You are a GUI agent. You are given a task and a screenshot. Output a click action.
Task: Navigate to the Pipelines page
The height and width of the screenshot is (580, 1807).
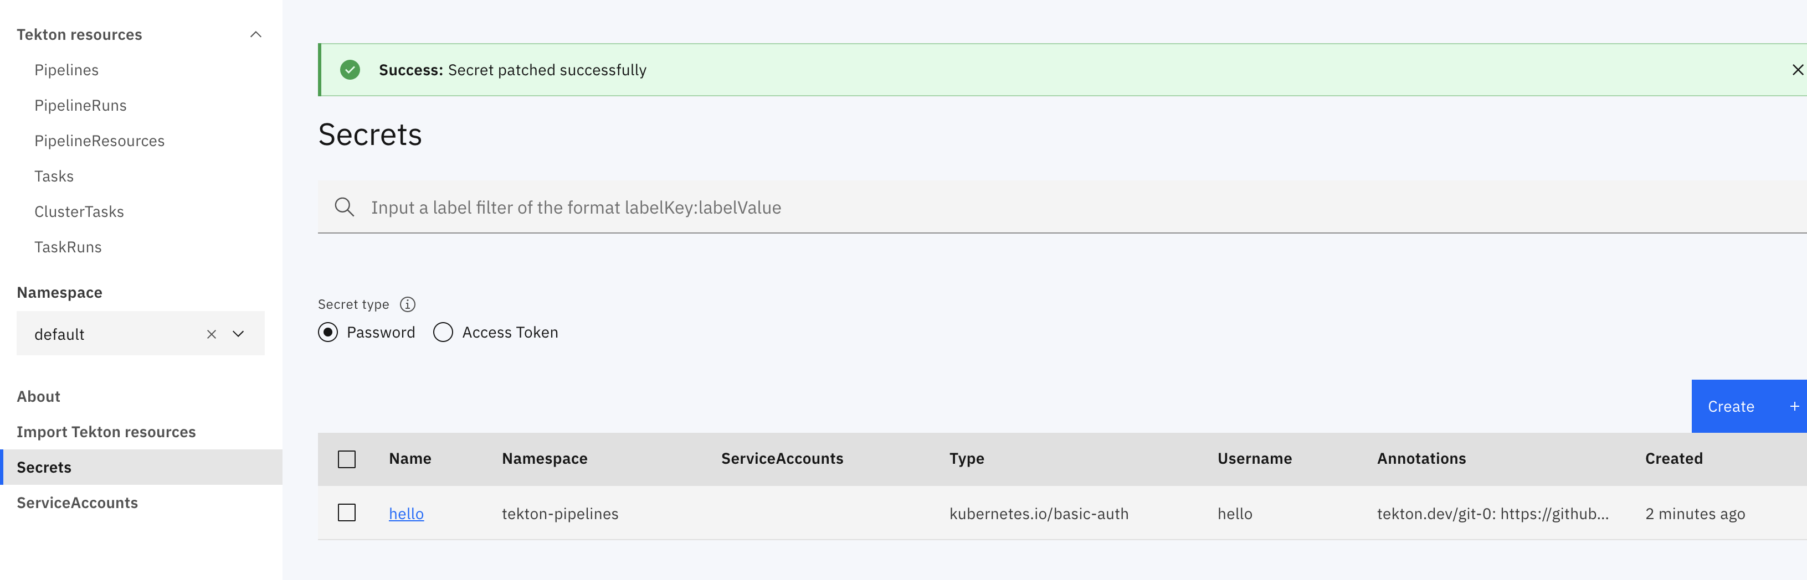[66, 69]
